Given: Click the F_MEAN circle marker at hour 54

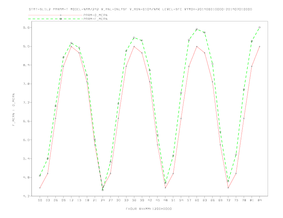Looking at the screenshot, I should coord(181,93).
